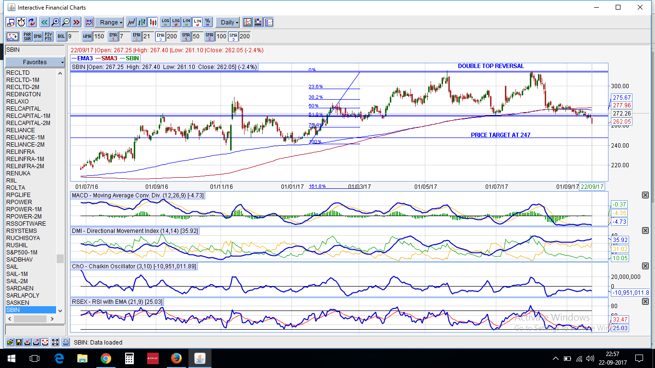Edit the WMA period field showing 150
The image size is (655, 368).
pyautogui.click(x=99, y=36)
